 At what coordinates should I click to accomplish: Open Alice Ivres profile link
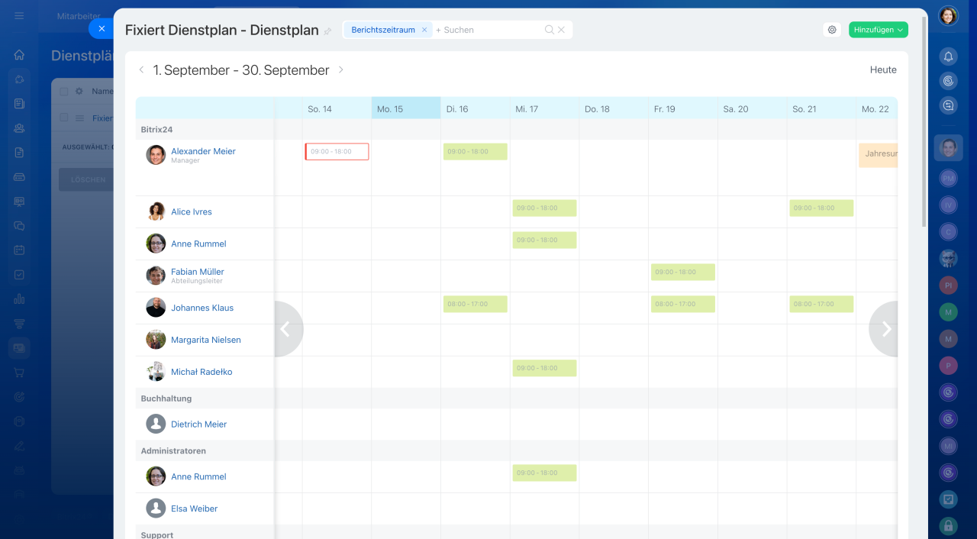tap(192, 211)
